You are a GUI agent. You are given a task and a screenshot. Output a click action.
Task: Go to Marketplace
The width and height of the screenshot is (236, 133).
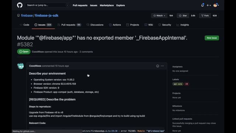[107, 5]
